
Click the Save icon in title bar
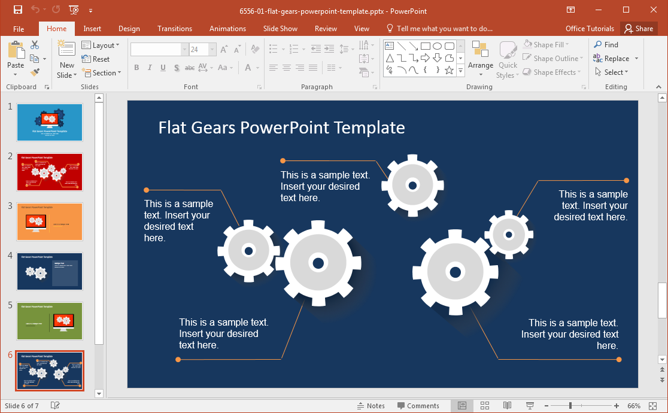17,10
